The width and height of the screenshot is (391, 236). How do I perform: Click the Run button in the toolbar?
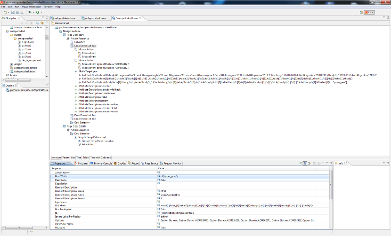point(37,12)
